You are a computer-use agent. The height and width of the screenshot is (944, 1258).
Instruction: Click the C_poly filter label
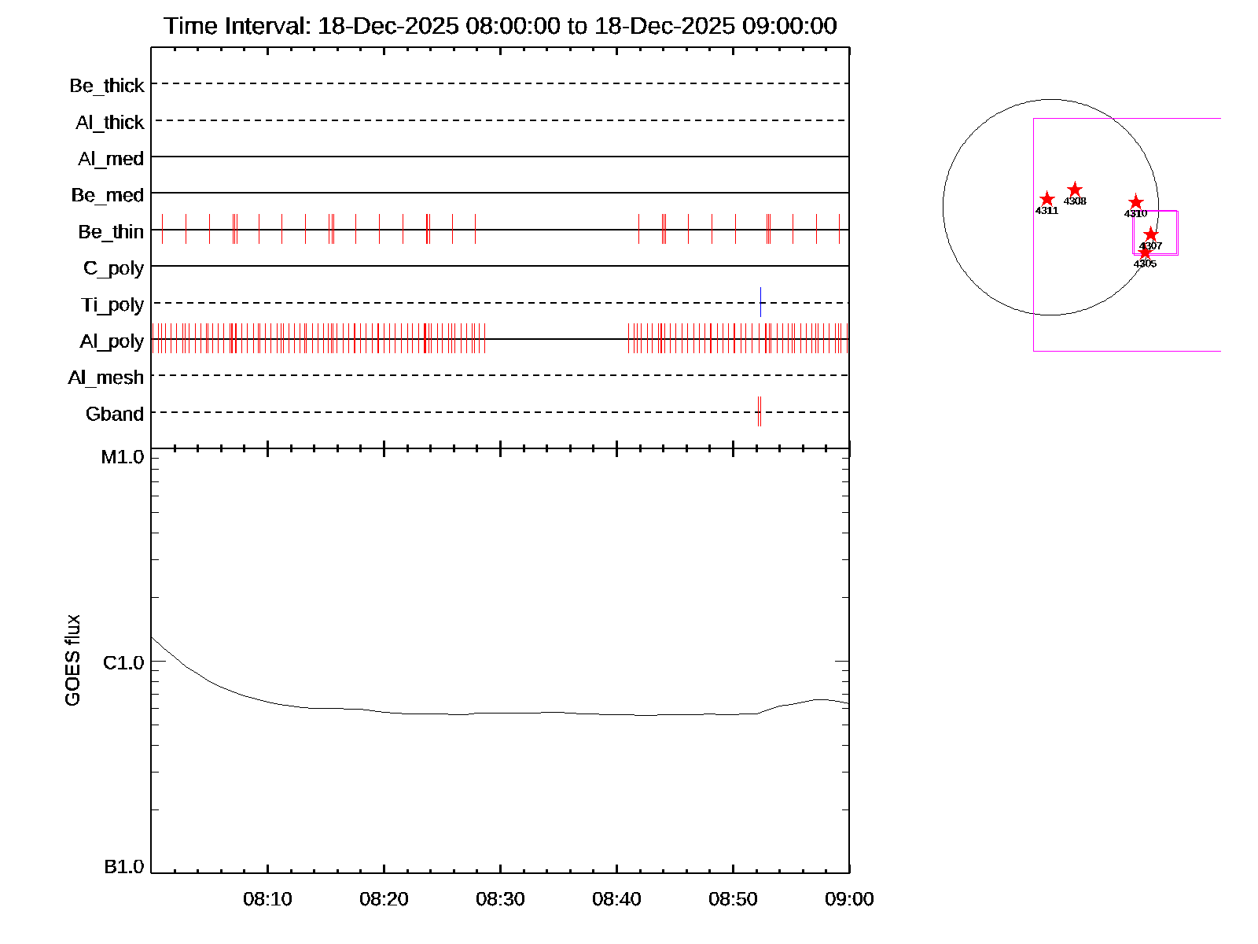[114, 268]
